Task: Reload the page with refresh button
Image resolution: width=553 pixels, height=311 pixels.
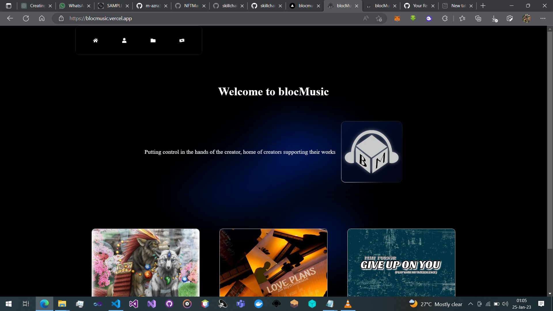Action: 26,18
